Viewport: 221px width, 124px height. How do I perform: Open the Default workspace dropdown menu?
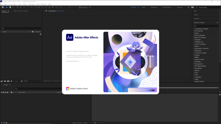(x=138, y=7)
